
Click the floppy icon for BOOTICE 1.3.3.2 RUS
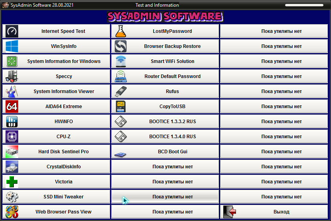coord(121,122)
